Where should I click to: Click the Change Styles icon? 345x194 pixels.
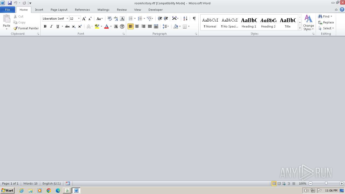tap(308, 19)
